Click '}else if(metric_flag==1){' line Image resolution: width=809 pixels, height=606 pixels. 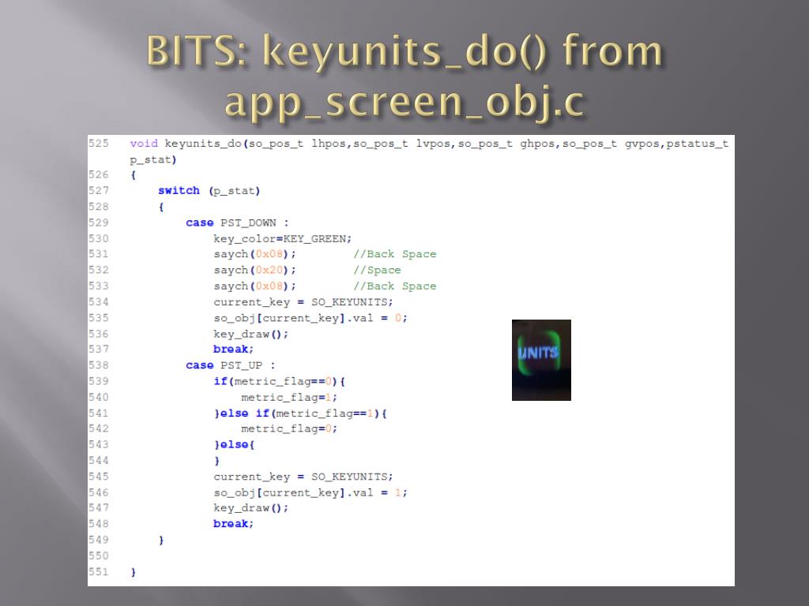pos(300,413)
